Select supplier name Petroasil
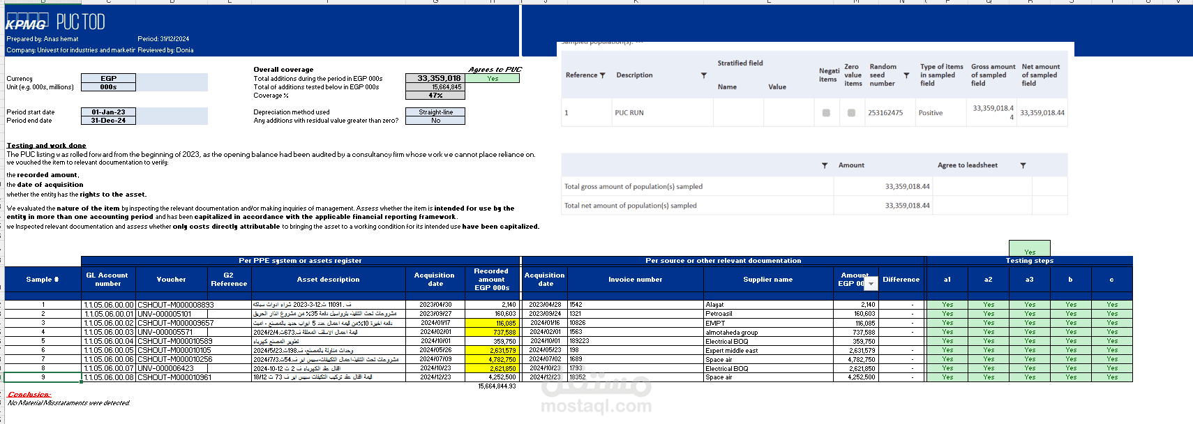Screen dimensions: 1193x424 719,314
